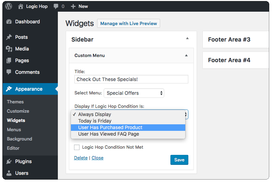This screenshot has width=272, height=182.
Task: Click the plus New icon
Action: tap(73, 7)
